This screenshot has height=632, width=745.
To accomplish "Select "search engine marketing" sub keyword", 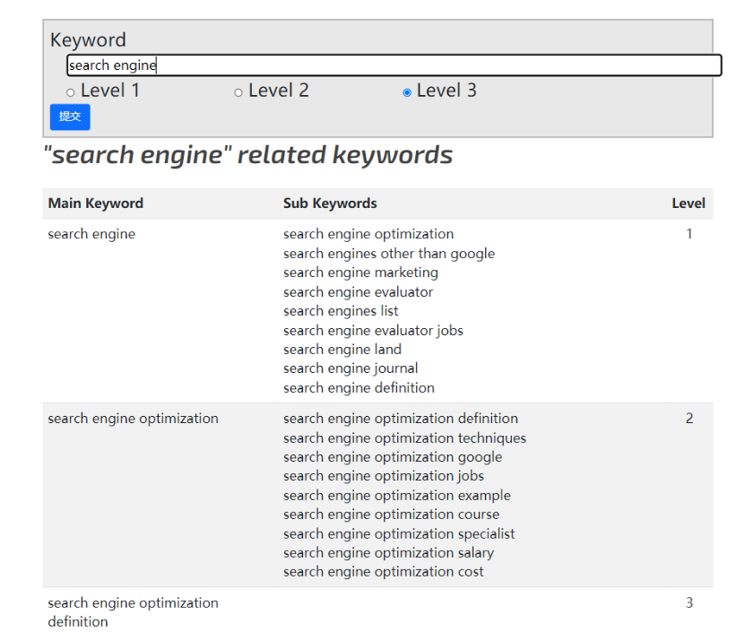I will point(360,273).
